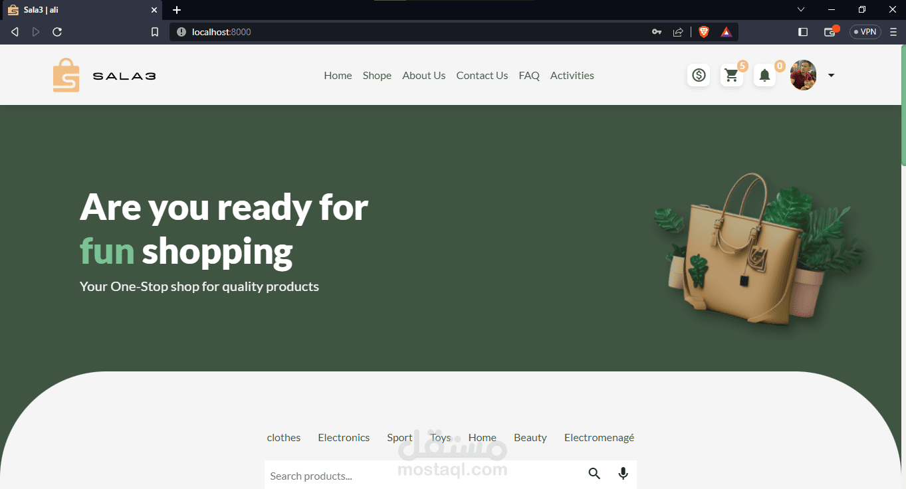The width and height of the screenshot is (906, 489).
Task: Select the Home category below the hero
Action: coord(482,437)
